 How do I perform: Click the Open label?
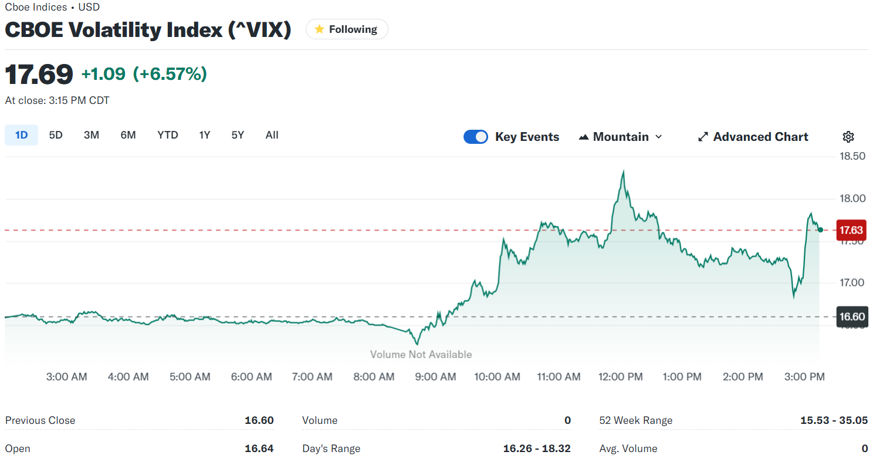18,449
